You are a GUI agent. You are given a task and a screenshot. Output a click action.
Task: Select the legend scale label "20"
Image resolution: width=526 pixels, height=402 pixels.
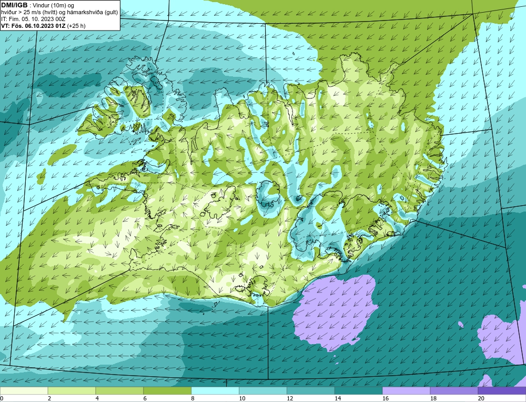tap(481, 398)
